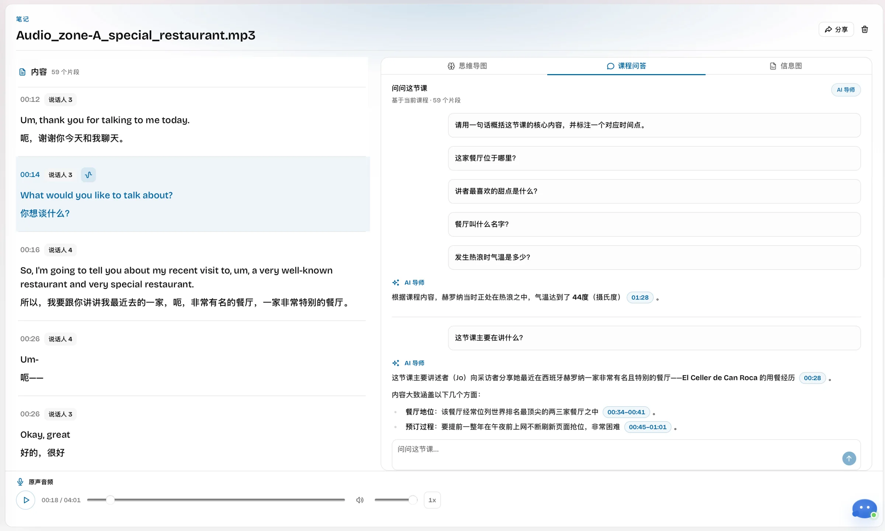This screenshot has width=885, height=531.
Task: Adjust the volume slider
Action: (x=396, y=500)
